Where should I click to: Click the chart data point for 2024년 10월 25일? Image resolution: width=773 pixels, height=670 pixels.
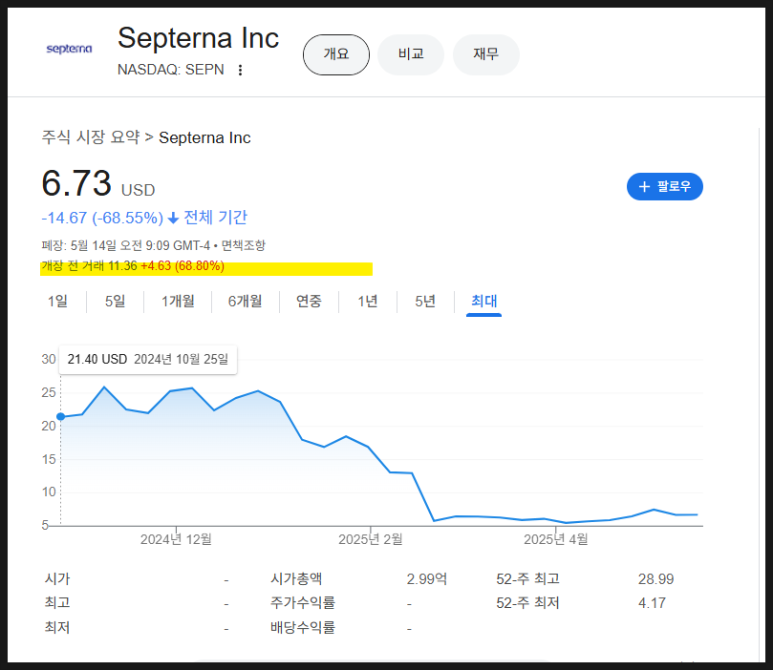(60, 417)
